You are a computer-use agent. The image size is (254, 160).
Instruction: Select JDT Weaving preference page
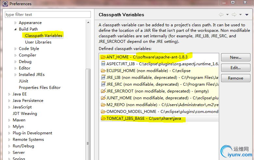[x=25, y=114]
